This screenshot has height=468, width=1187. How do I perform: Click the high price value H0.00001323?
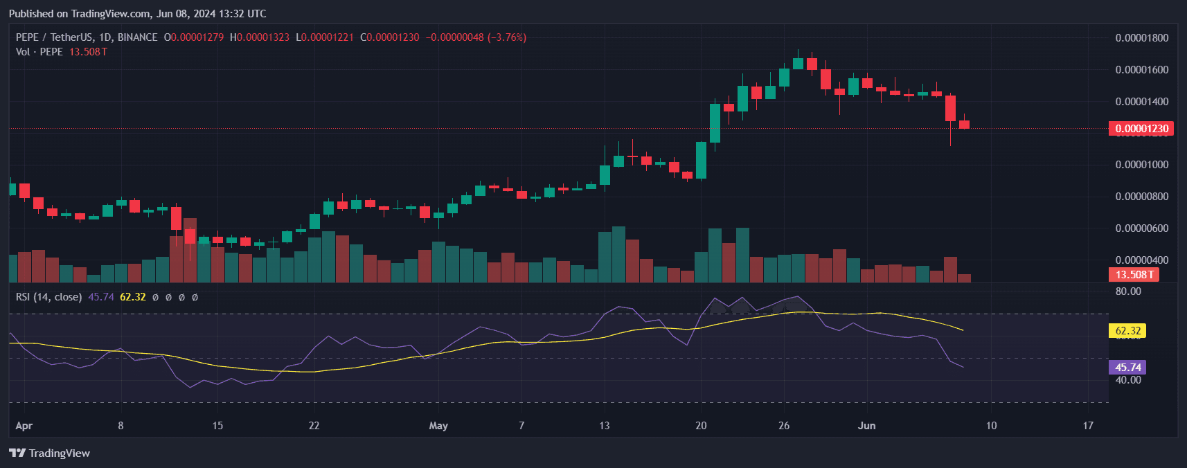[260, 37]
